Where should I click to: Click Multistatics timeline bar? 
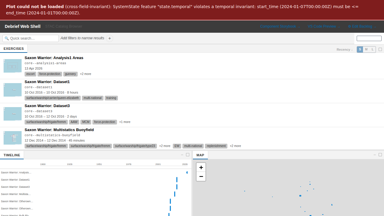pyautogui.click(x=175, y=194)
